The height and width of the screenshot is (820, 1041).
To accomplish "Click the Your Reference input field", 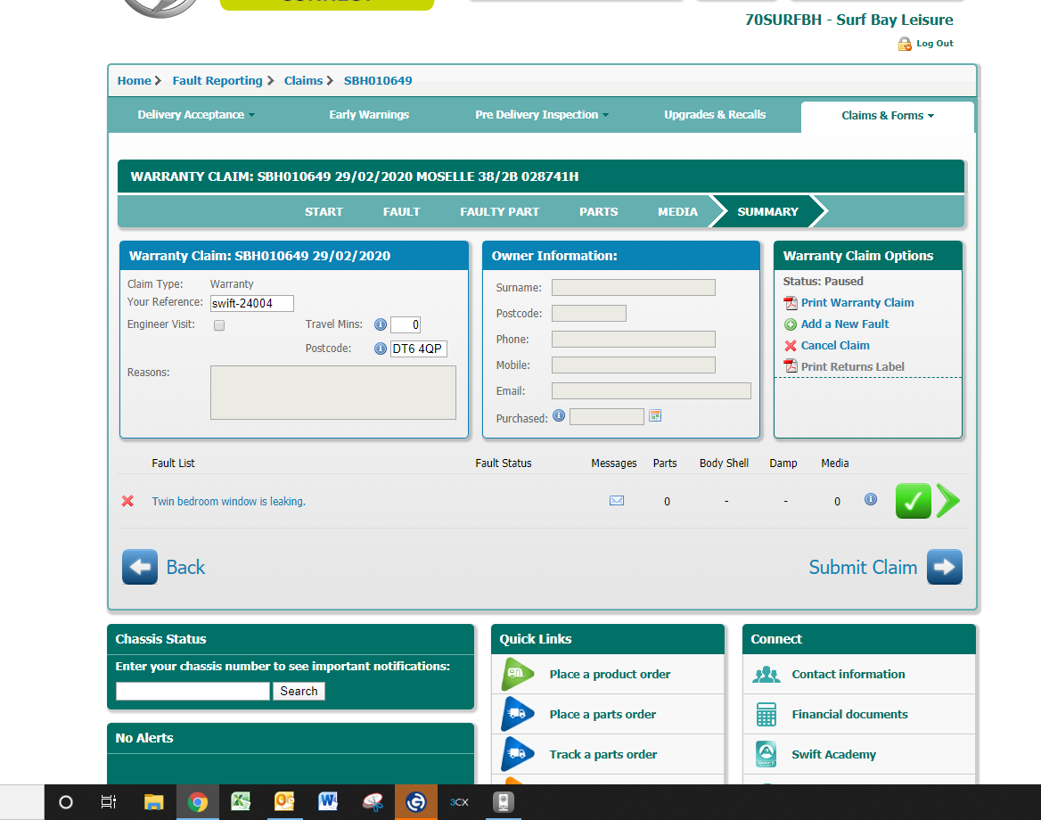I will coord(251,303).
